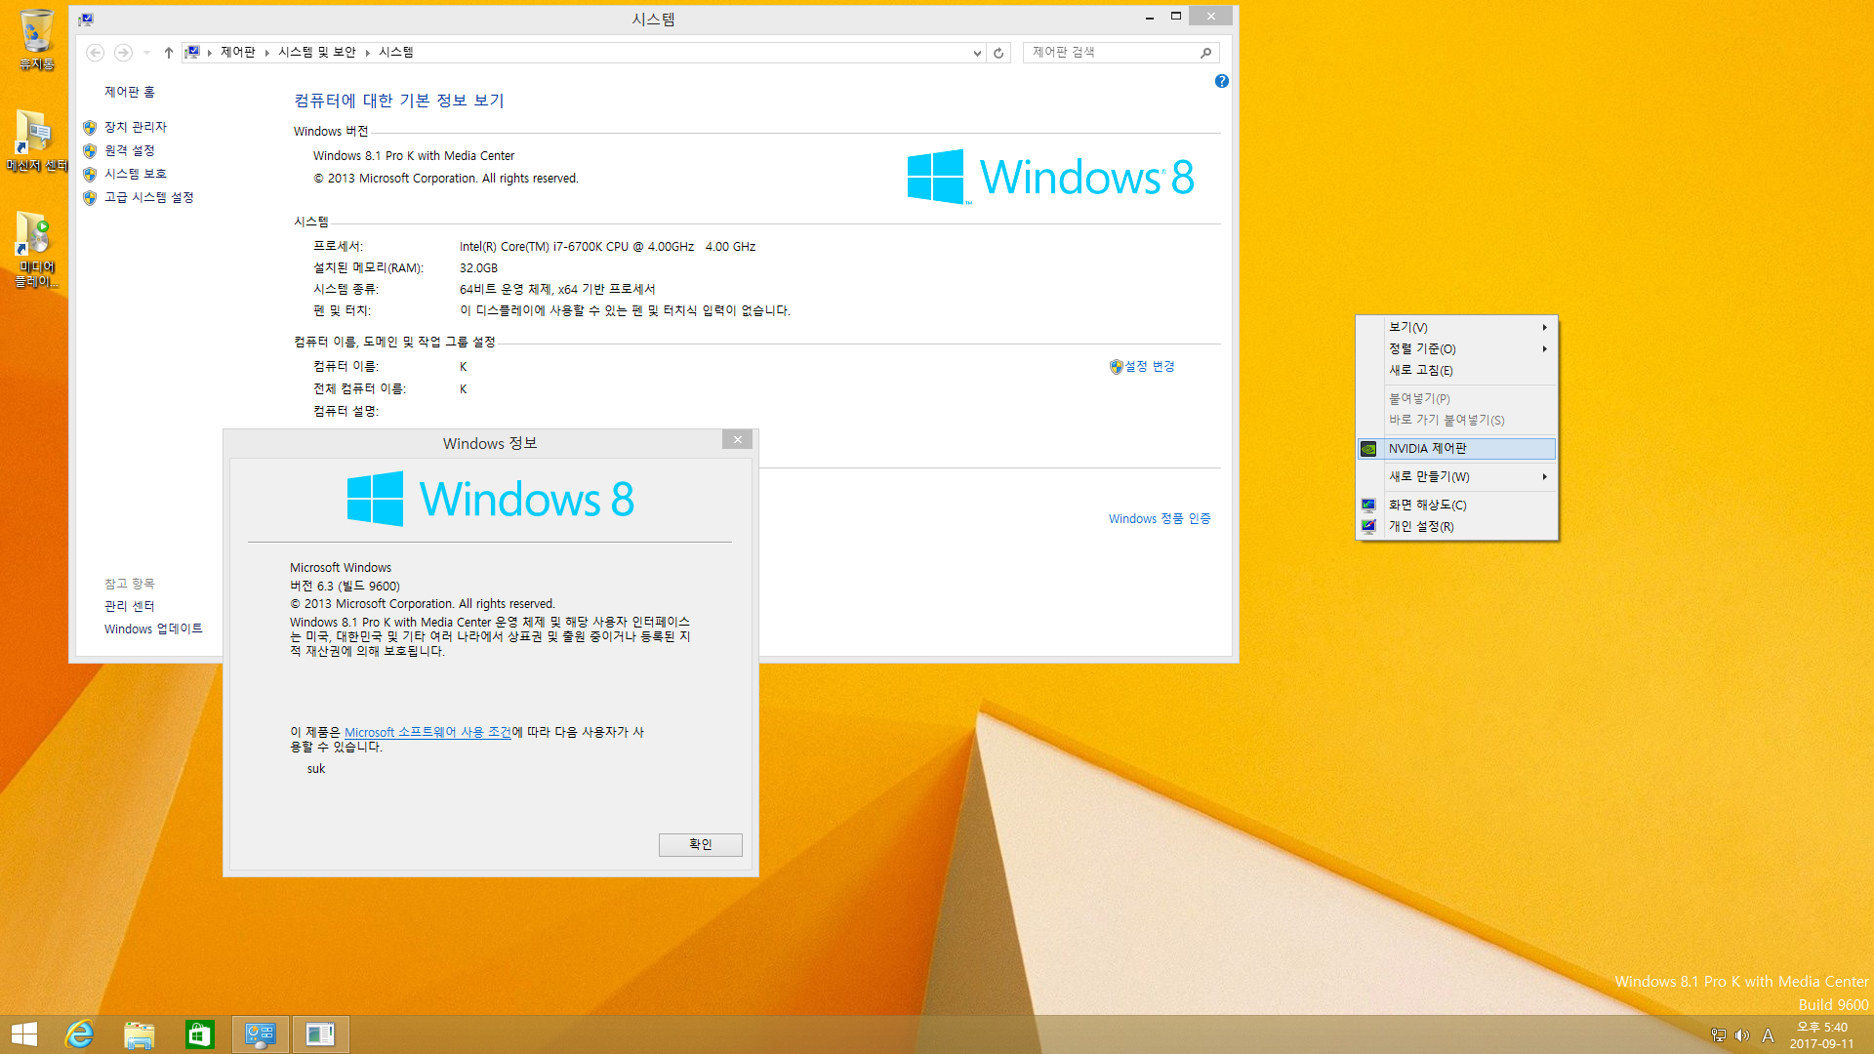Screen dimensions: 1874x1054
Task: Open address bar history dropdown
Action: pos(977,53)
